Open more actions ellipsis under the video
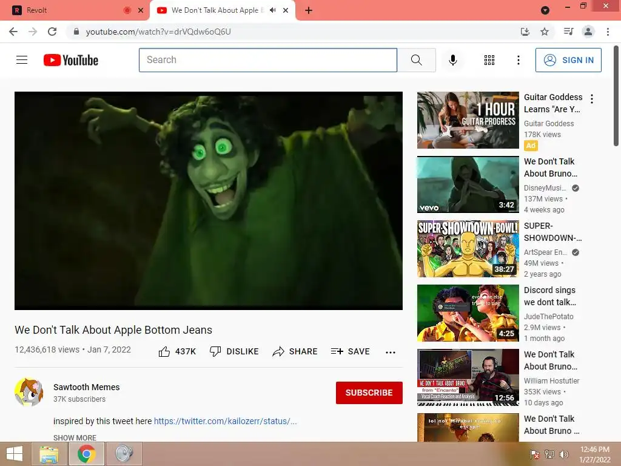The height and width of the screenshot is (466, 621). click(x=391, y=352)
